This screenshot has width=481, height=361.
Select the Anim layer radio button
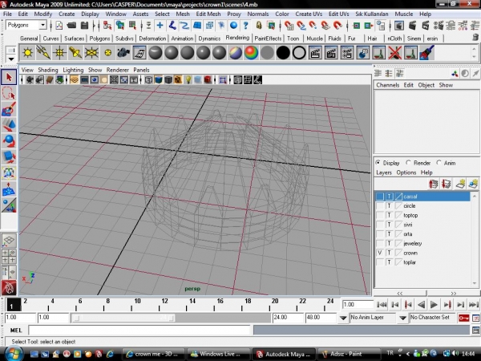click(439, 162)
